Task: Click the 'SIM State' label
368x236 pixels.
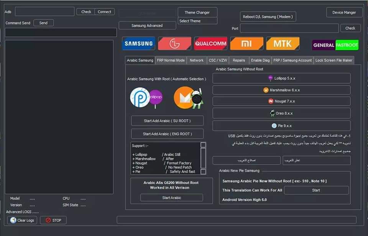Action: pos(71,205)
